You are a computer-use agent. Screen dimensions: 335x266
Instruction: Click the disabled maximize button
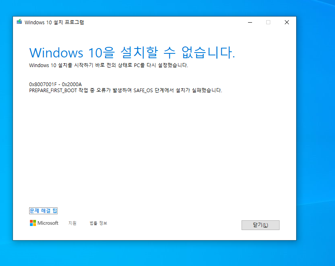(x=268, y=22)
